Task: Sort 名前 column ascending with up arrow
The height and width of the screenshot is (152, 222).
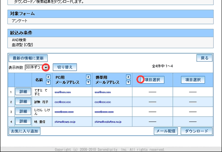Action: click(x=48, y=77)
